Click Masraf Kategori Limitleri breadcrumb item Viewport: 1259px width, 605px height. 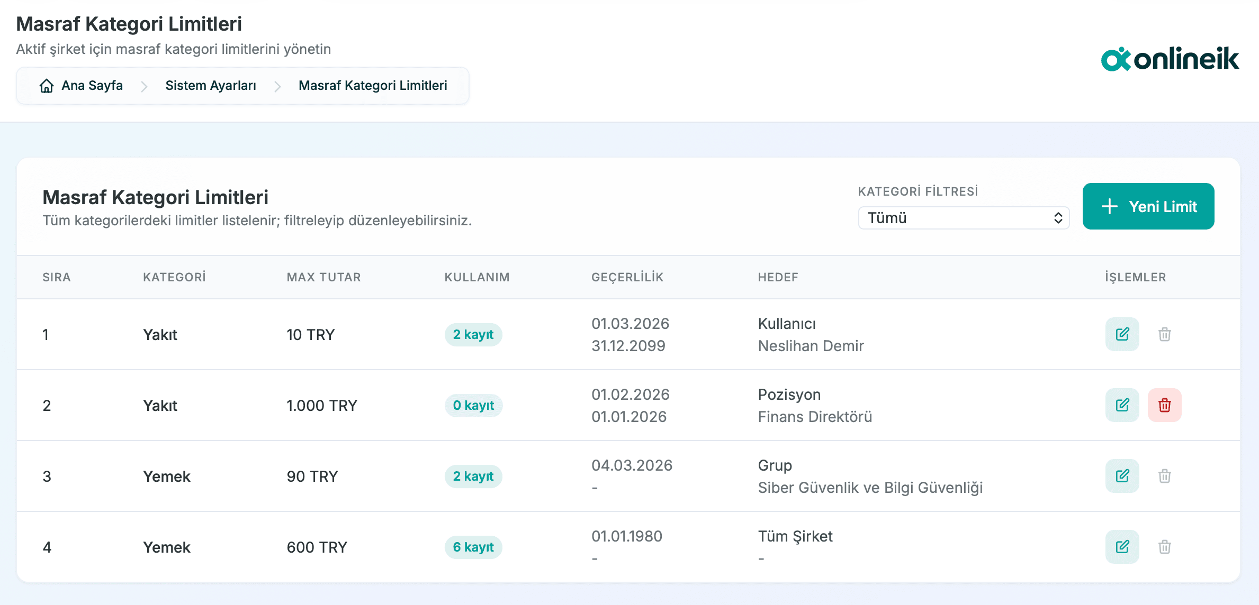click(x=372, y=86)
